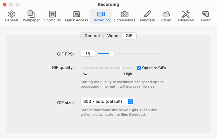Open the Advanced tools preferences
This screenshot has height=139, width=217.
[186, 14]
